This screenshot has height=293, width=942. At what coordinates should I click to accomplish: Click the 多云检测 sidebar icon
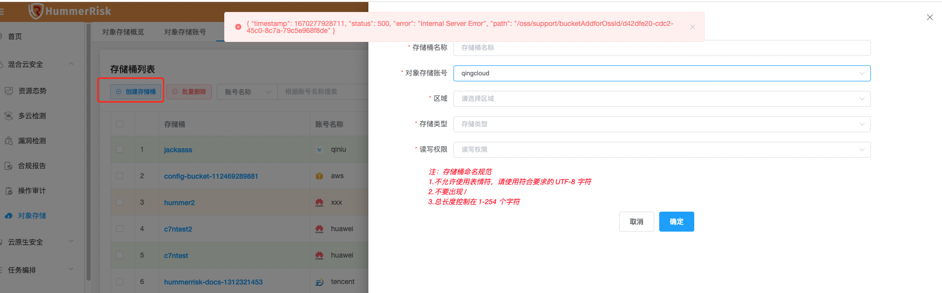tap(9, 116)
